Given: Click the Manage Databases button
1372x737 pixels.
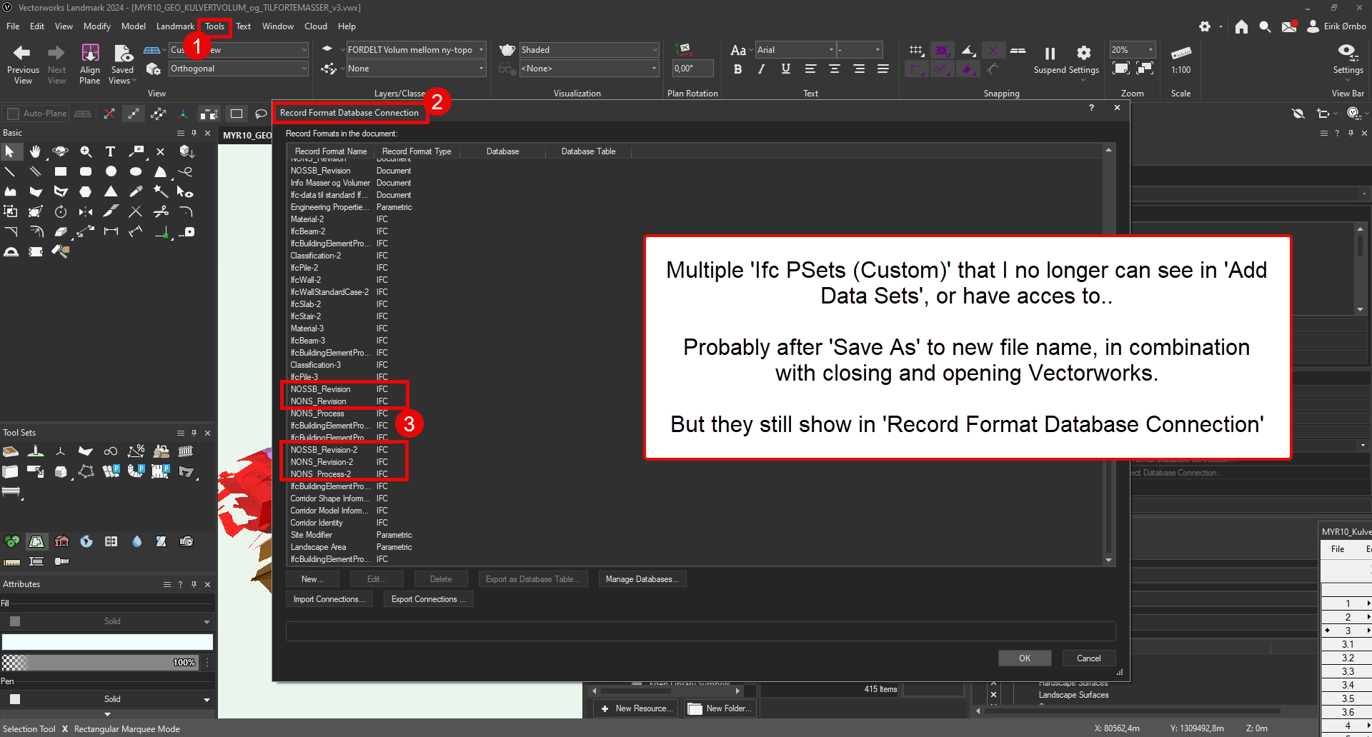Looking at the screenshot, I should 642,579.
